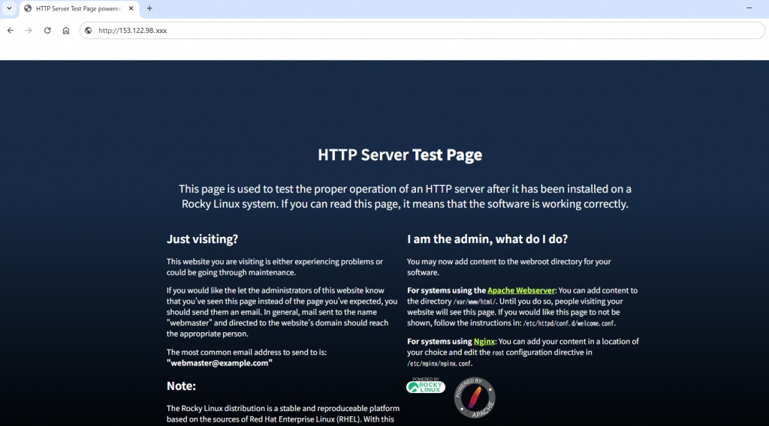Click the Powered by Rocky Linux logo
769x426 pixels.
click(x=426, y=385)
